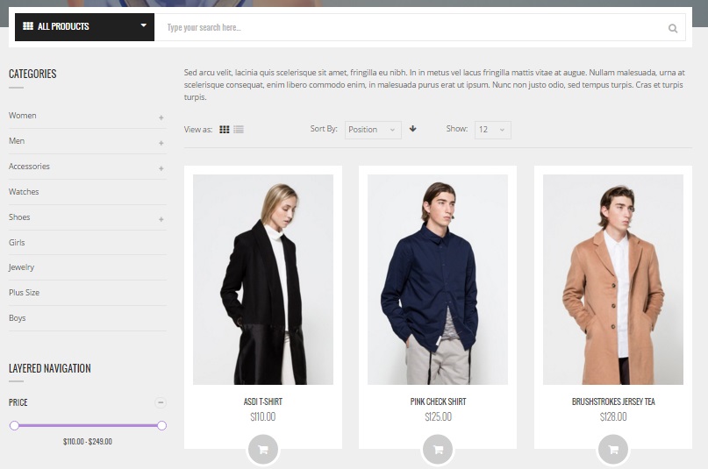708x469 pixels.
Task: Expand the Accessories category submenu
Action: pyautogui.click(x=161, y=168)
